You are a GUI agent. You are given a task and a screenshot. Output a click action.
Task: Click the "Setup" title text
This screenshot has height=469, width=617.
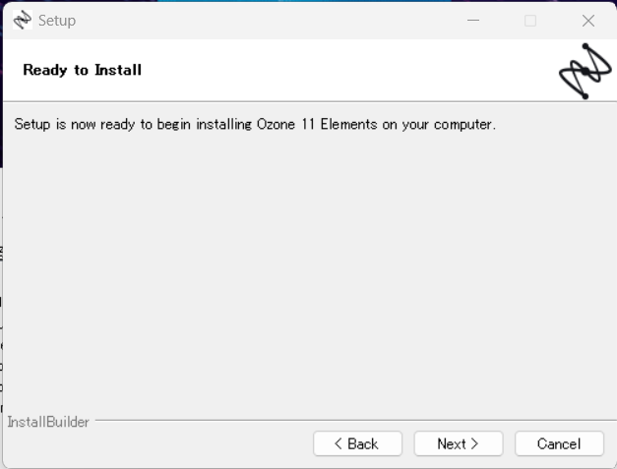tap(57, 21)
